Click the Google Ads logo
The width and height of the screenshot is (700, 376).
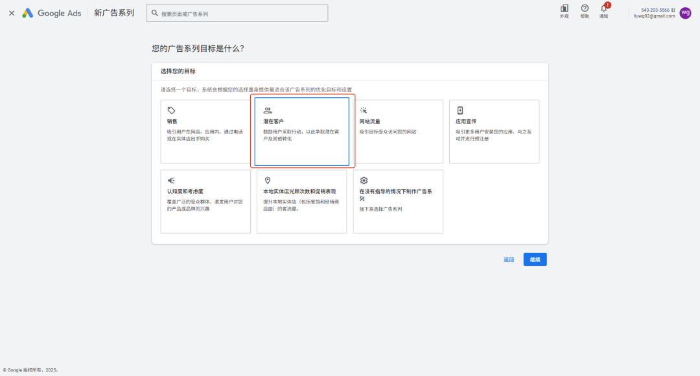(x=52, y=13)
